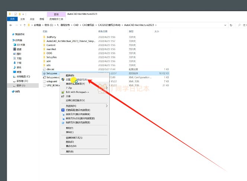This screenshot has height=181, width=247.
Task: Open the address bar history dropdown
Action: point(226,25)
